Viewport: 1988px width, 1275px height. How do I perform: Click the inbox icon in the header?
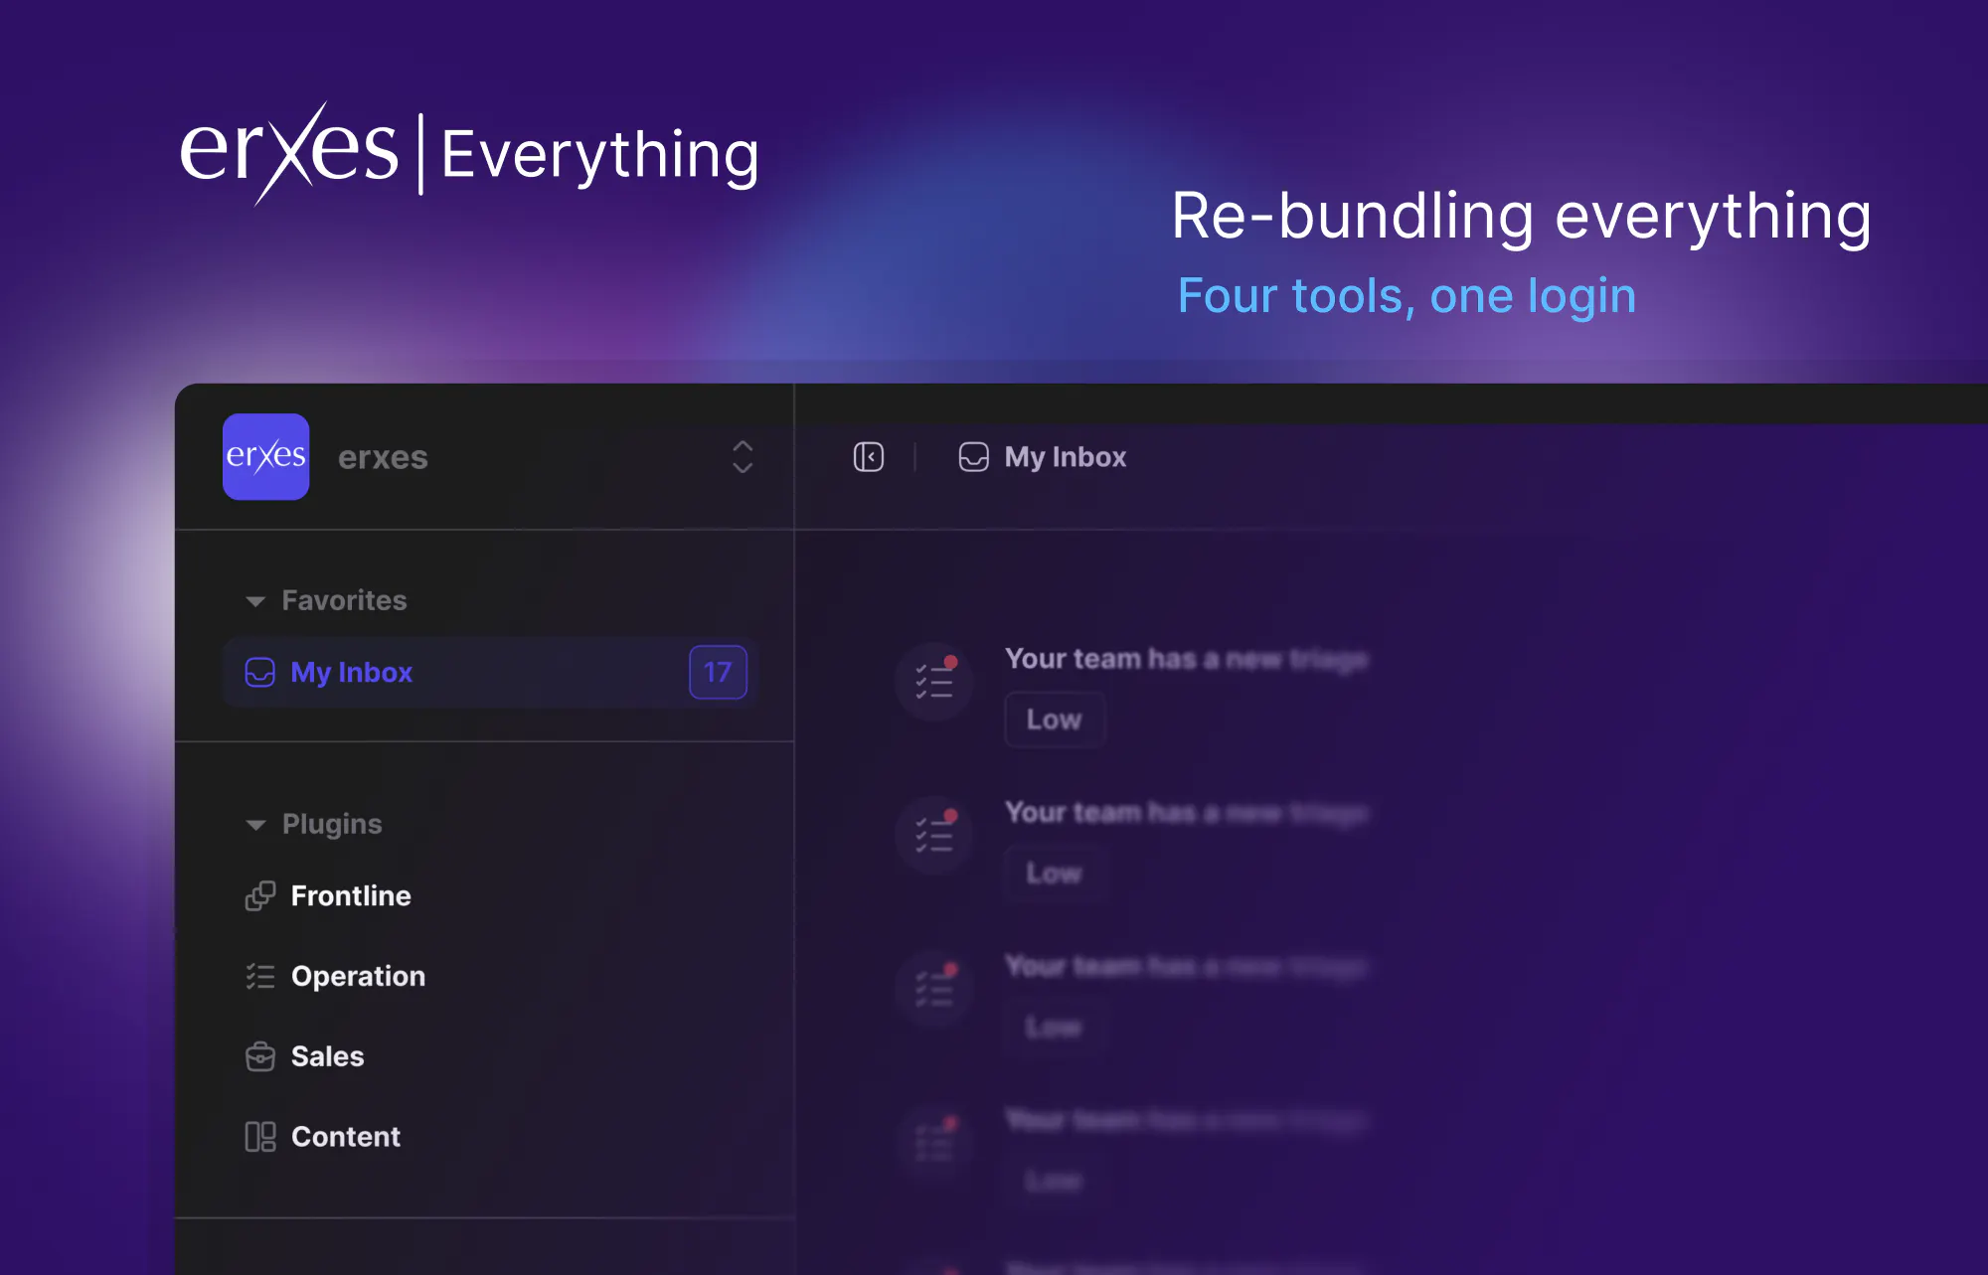click(973, 457)
